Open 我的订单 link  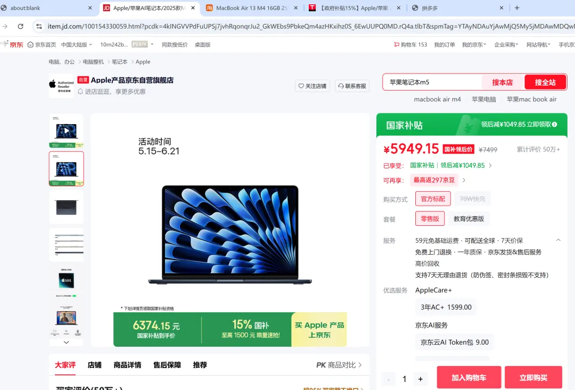click(x=445, y=45)
